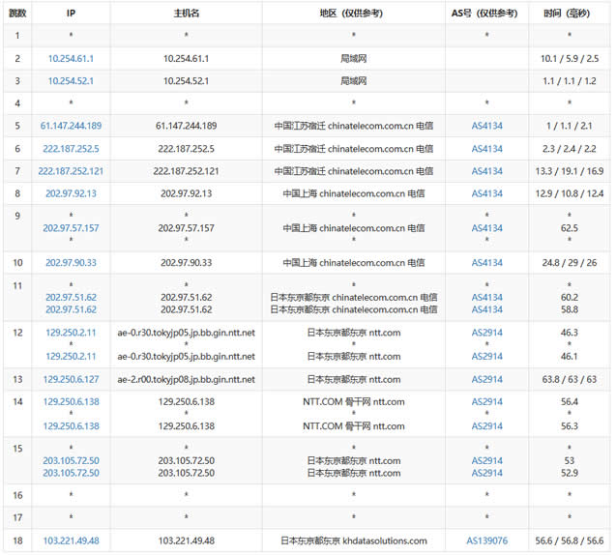The width and height of the screenshot is (616, 555).
Task: Open the blue 202.97.90.33 IP link
Action: (71, 262)
